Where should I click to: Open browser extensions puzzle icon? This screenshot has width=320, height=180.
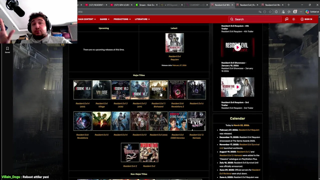click(x=276, y=12)
